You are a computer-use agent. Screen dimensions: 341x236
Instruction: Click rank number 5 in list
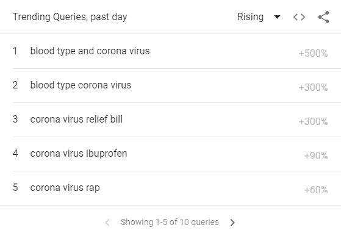click(15, 188)
